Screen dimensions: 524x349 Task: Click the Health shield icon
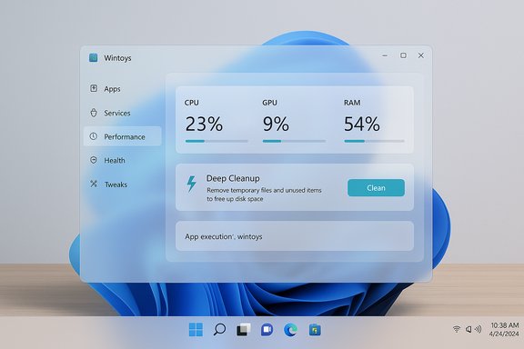point(93,160)
